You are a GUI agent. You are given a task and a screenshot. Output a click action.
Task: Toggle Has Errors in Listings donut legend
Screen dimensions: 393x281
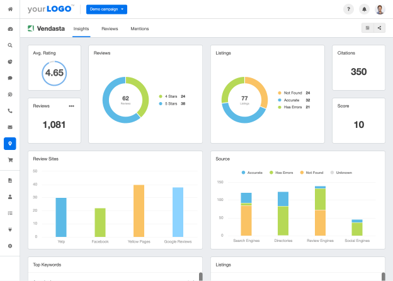pos(293,107)
